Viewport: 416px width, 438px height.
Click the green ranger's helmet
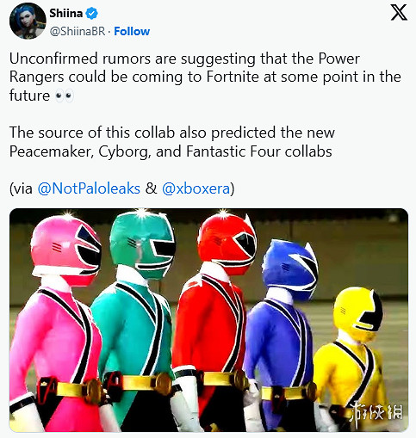click(143, 244)
